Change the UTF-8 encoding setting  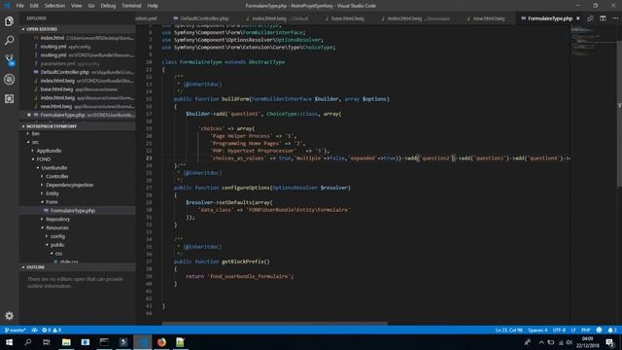pyautogui.click(x=559, y=331)
